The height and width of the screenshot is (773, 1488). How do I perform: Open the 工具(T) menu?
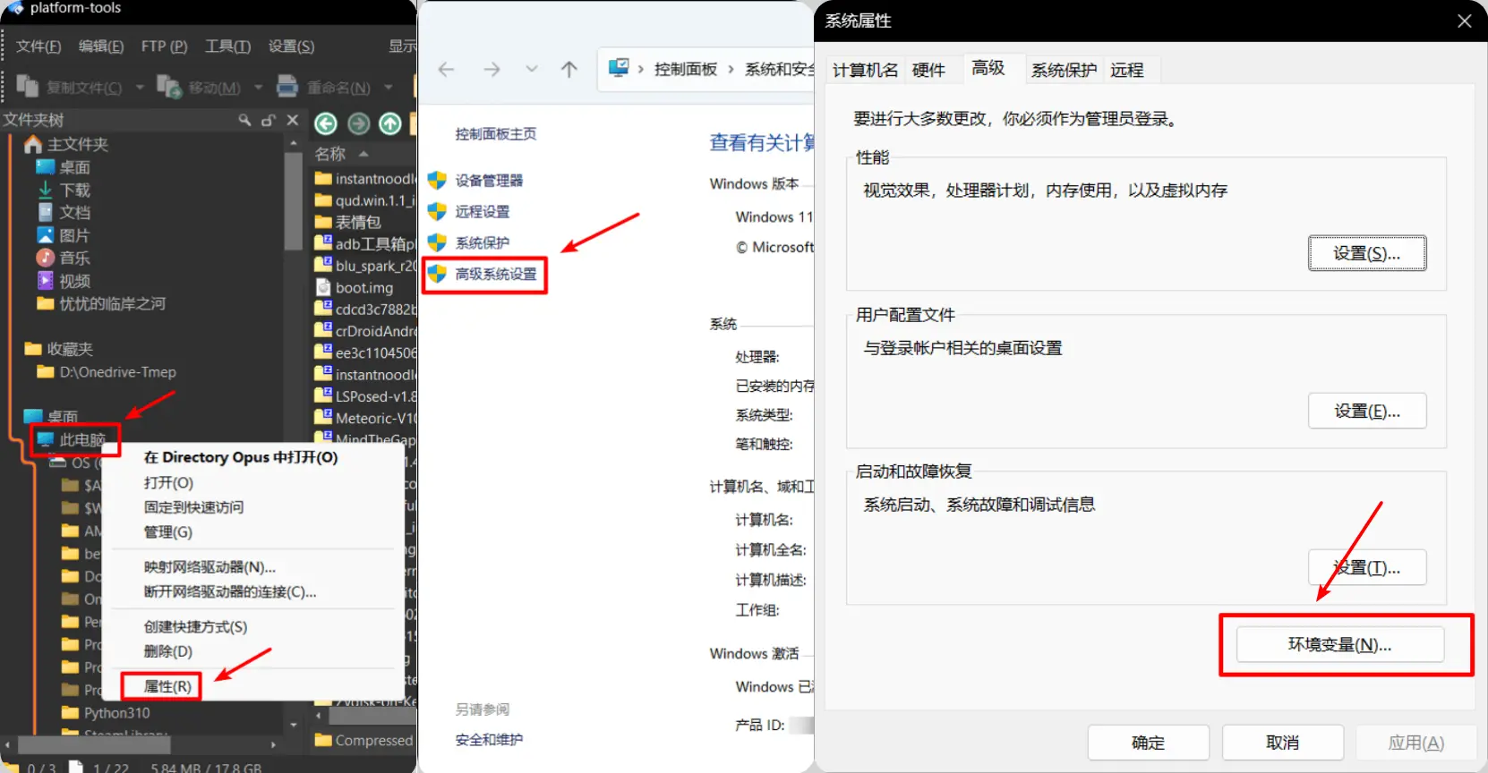[227, 46]
